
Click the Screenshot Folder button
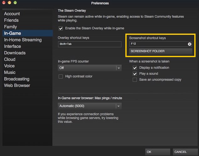pyautogui.click(x=161, y=51)
